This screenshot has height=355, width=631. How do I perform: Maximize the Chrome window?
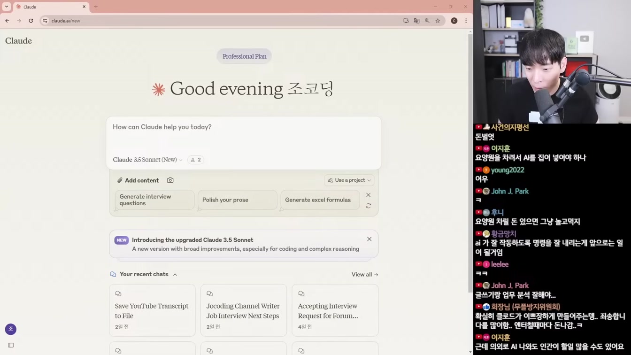[450, 7]
